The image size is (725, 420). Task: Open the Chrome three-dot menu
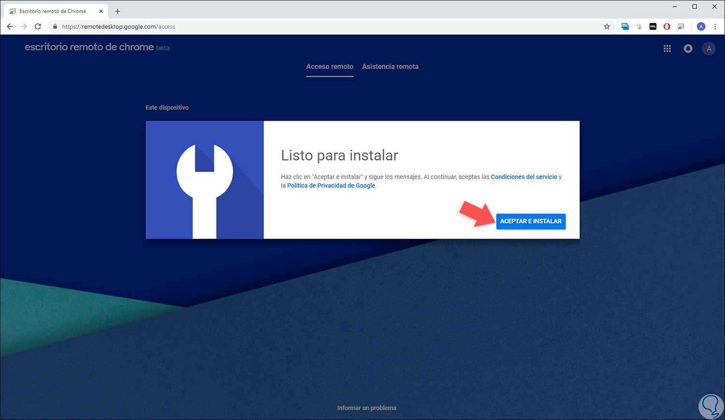(715, 27)
